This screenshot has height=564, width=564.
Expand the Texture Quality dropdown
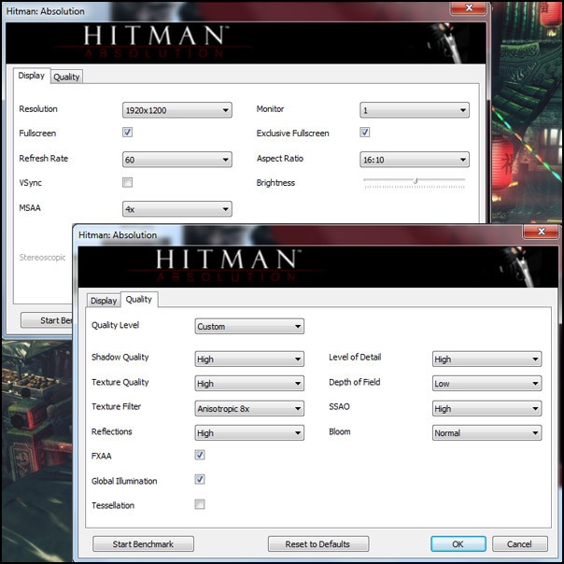tap(249, 384)
